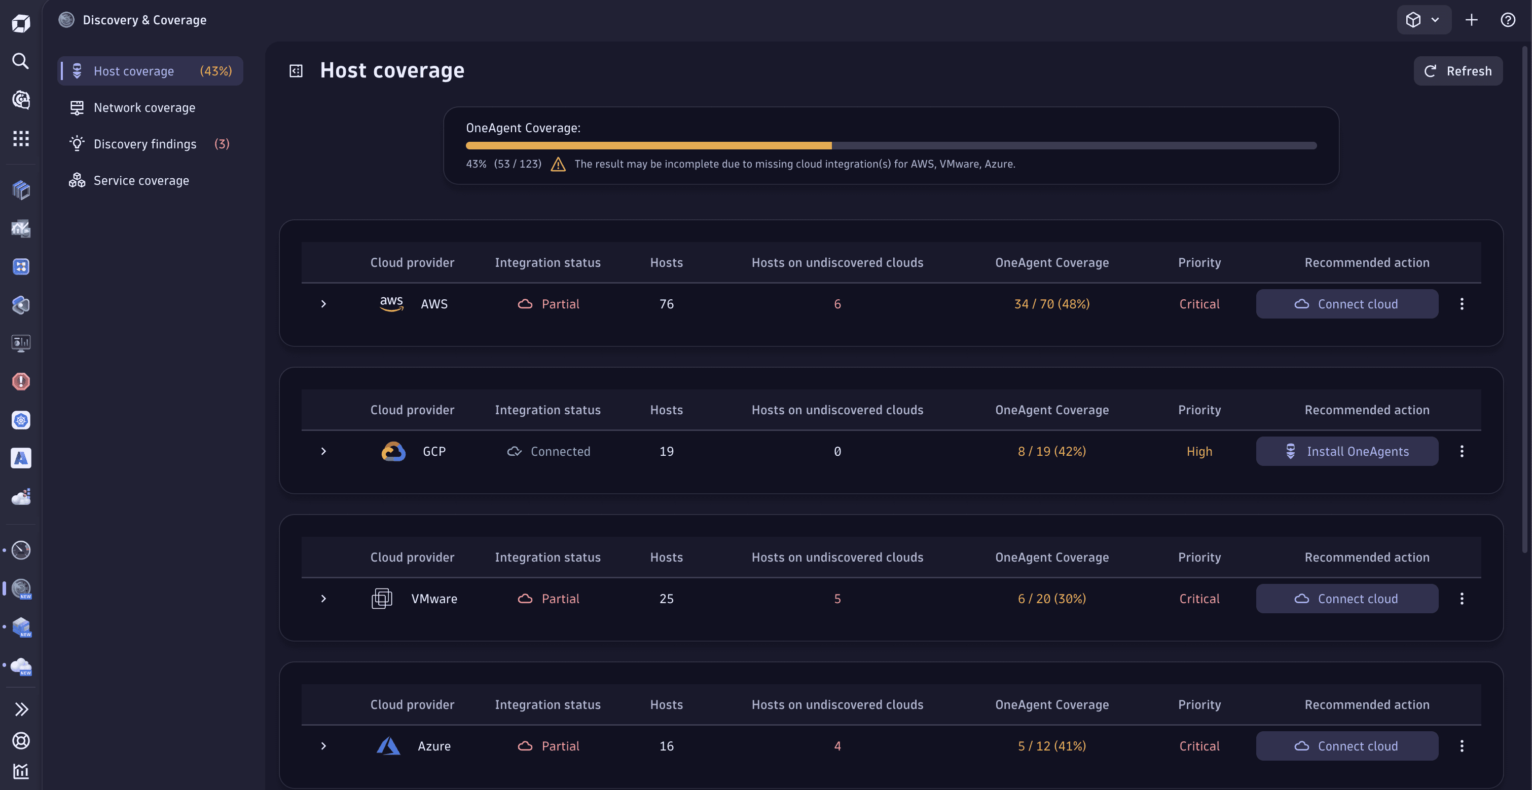Viewport: 1532px width, 790px height.
Task: Click the AWS logo icon
Action: 391,304
